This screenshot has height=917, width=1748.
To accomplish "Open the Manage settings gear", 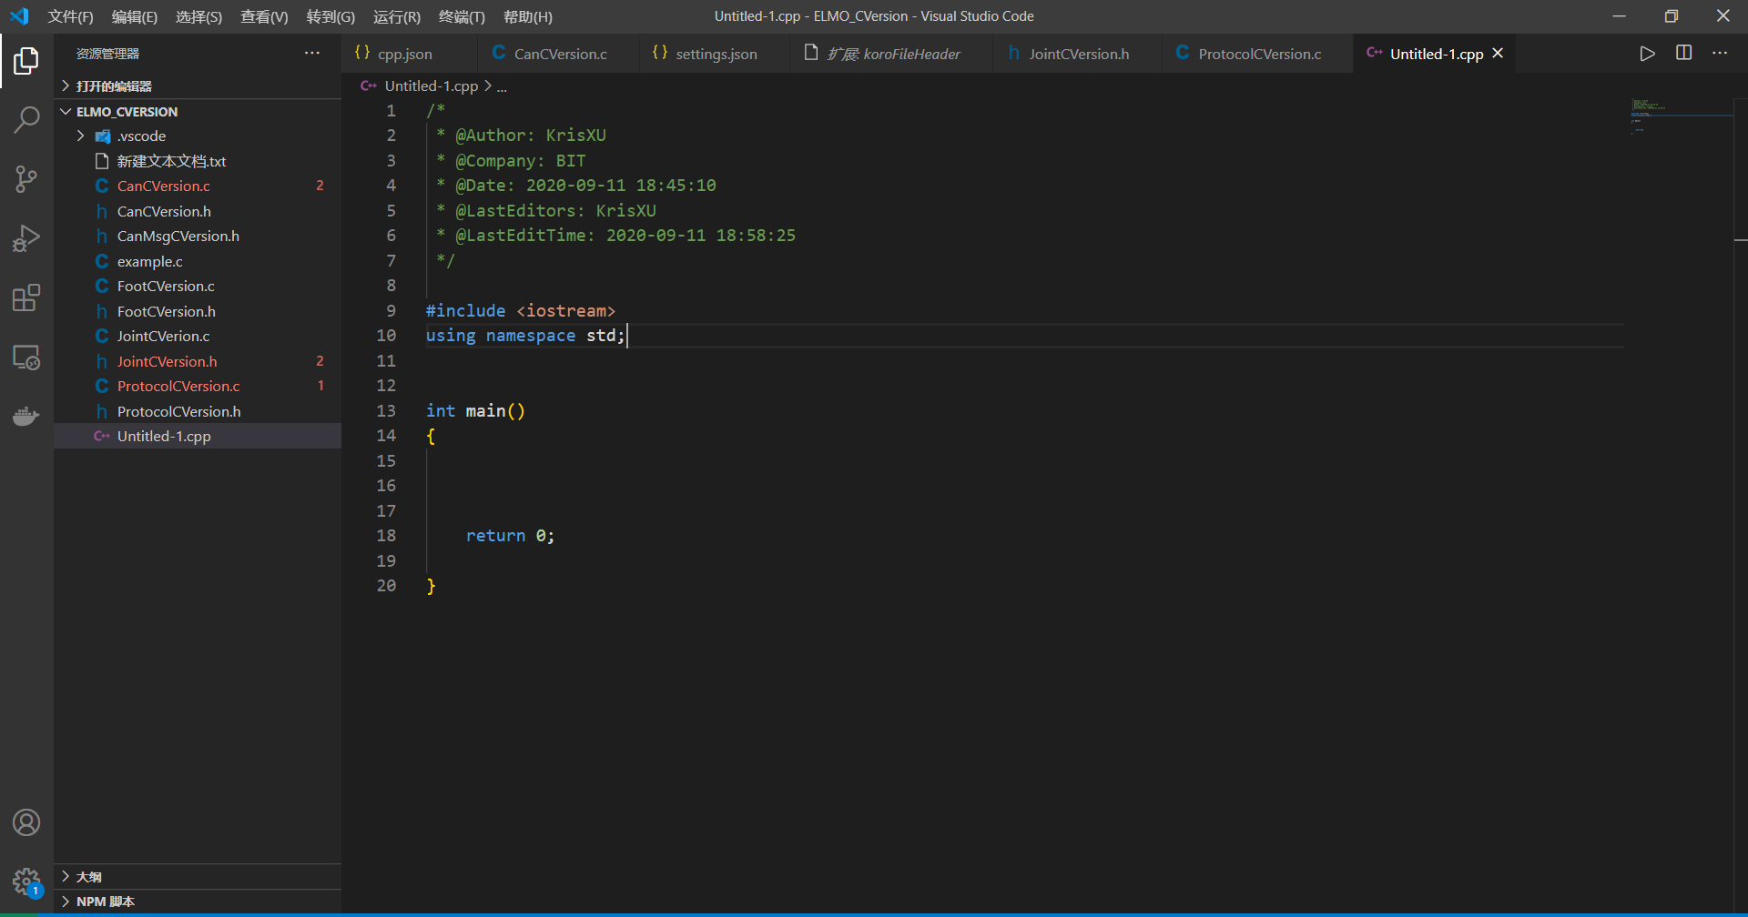I will 26,881.
